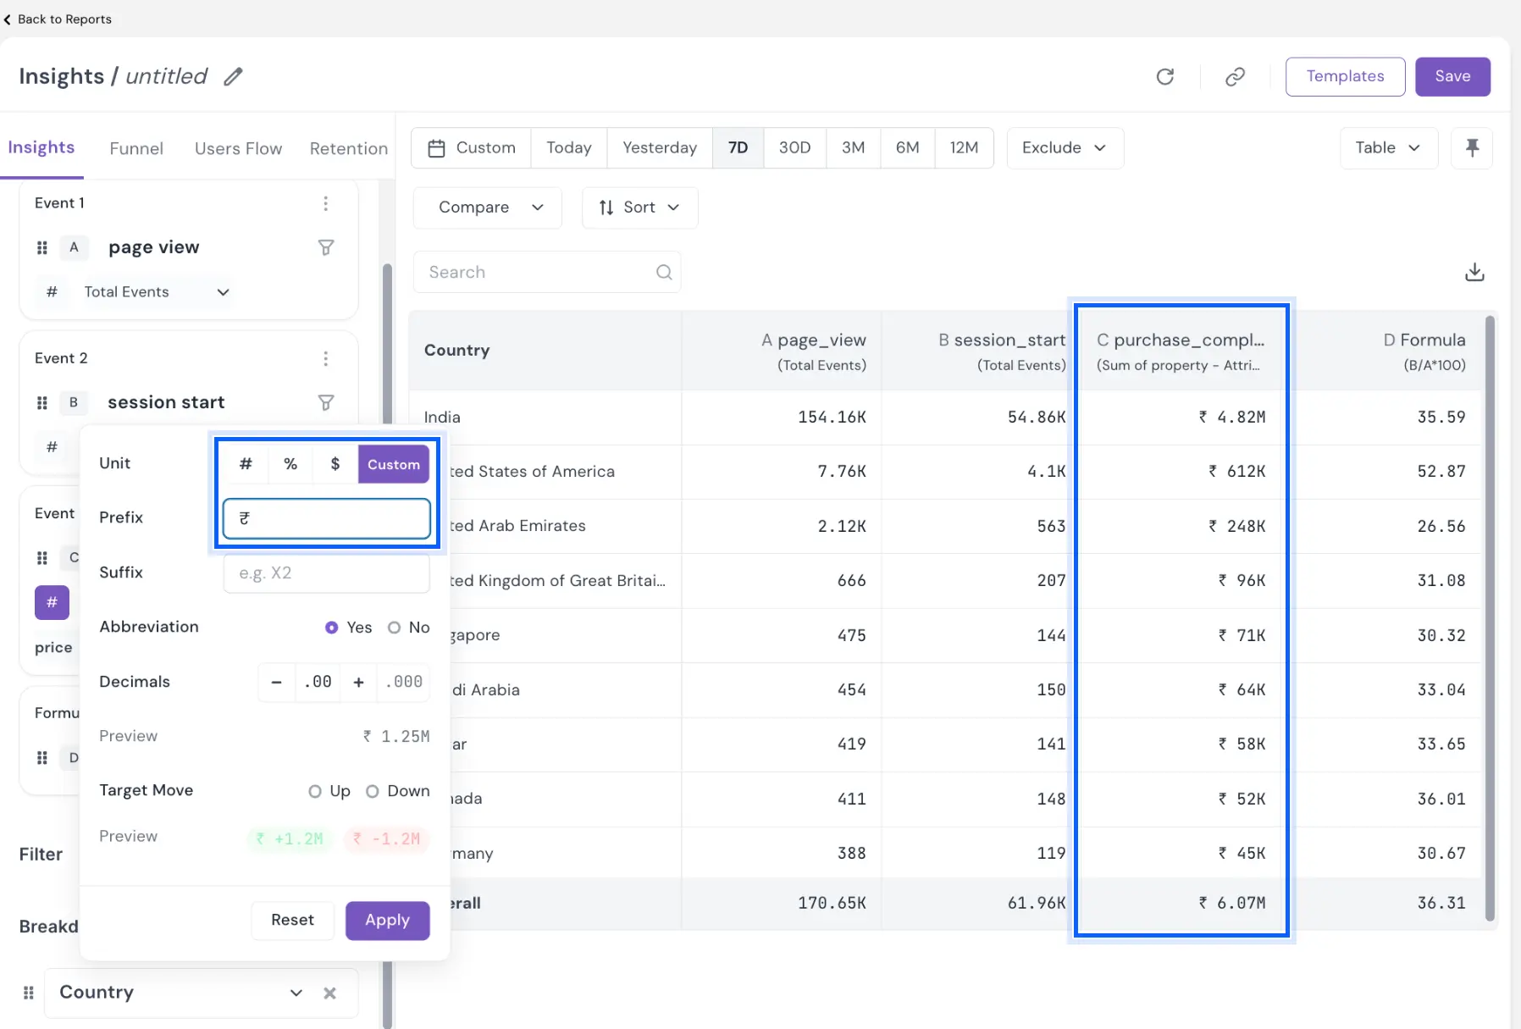Grab the drag handle of the page view event
Image resolution: width=1521 pixels, height=1029 pixels.
point(42,247)
